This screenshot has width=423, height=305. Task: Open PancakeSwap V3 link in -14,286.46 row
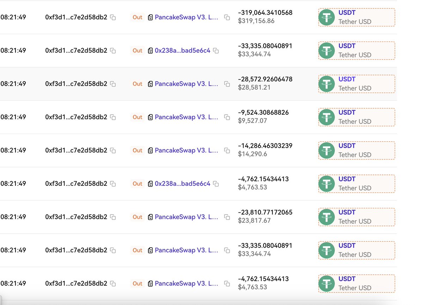pos(186,150)
